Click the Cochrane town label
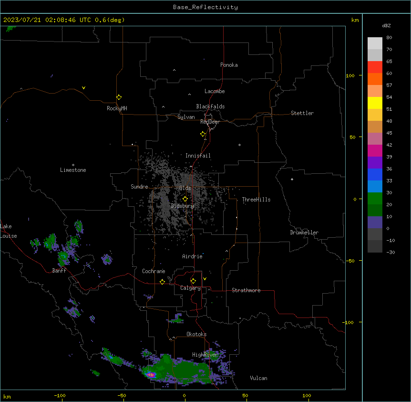 tap(154, 271)
